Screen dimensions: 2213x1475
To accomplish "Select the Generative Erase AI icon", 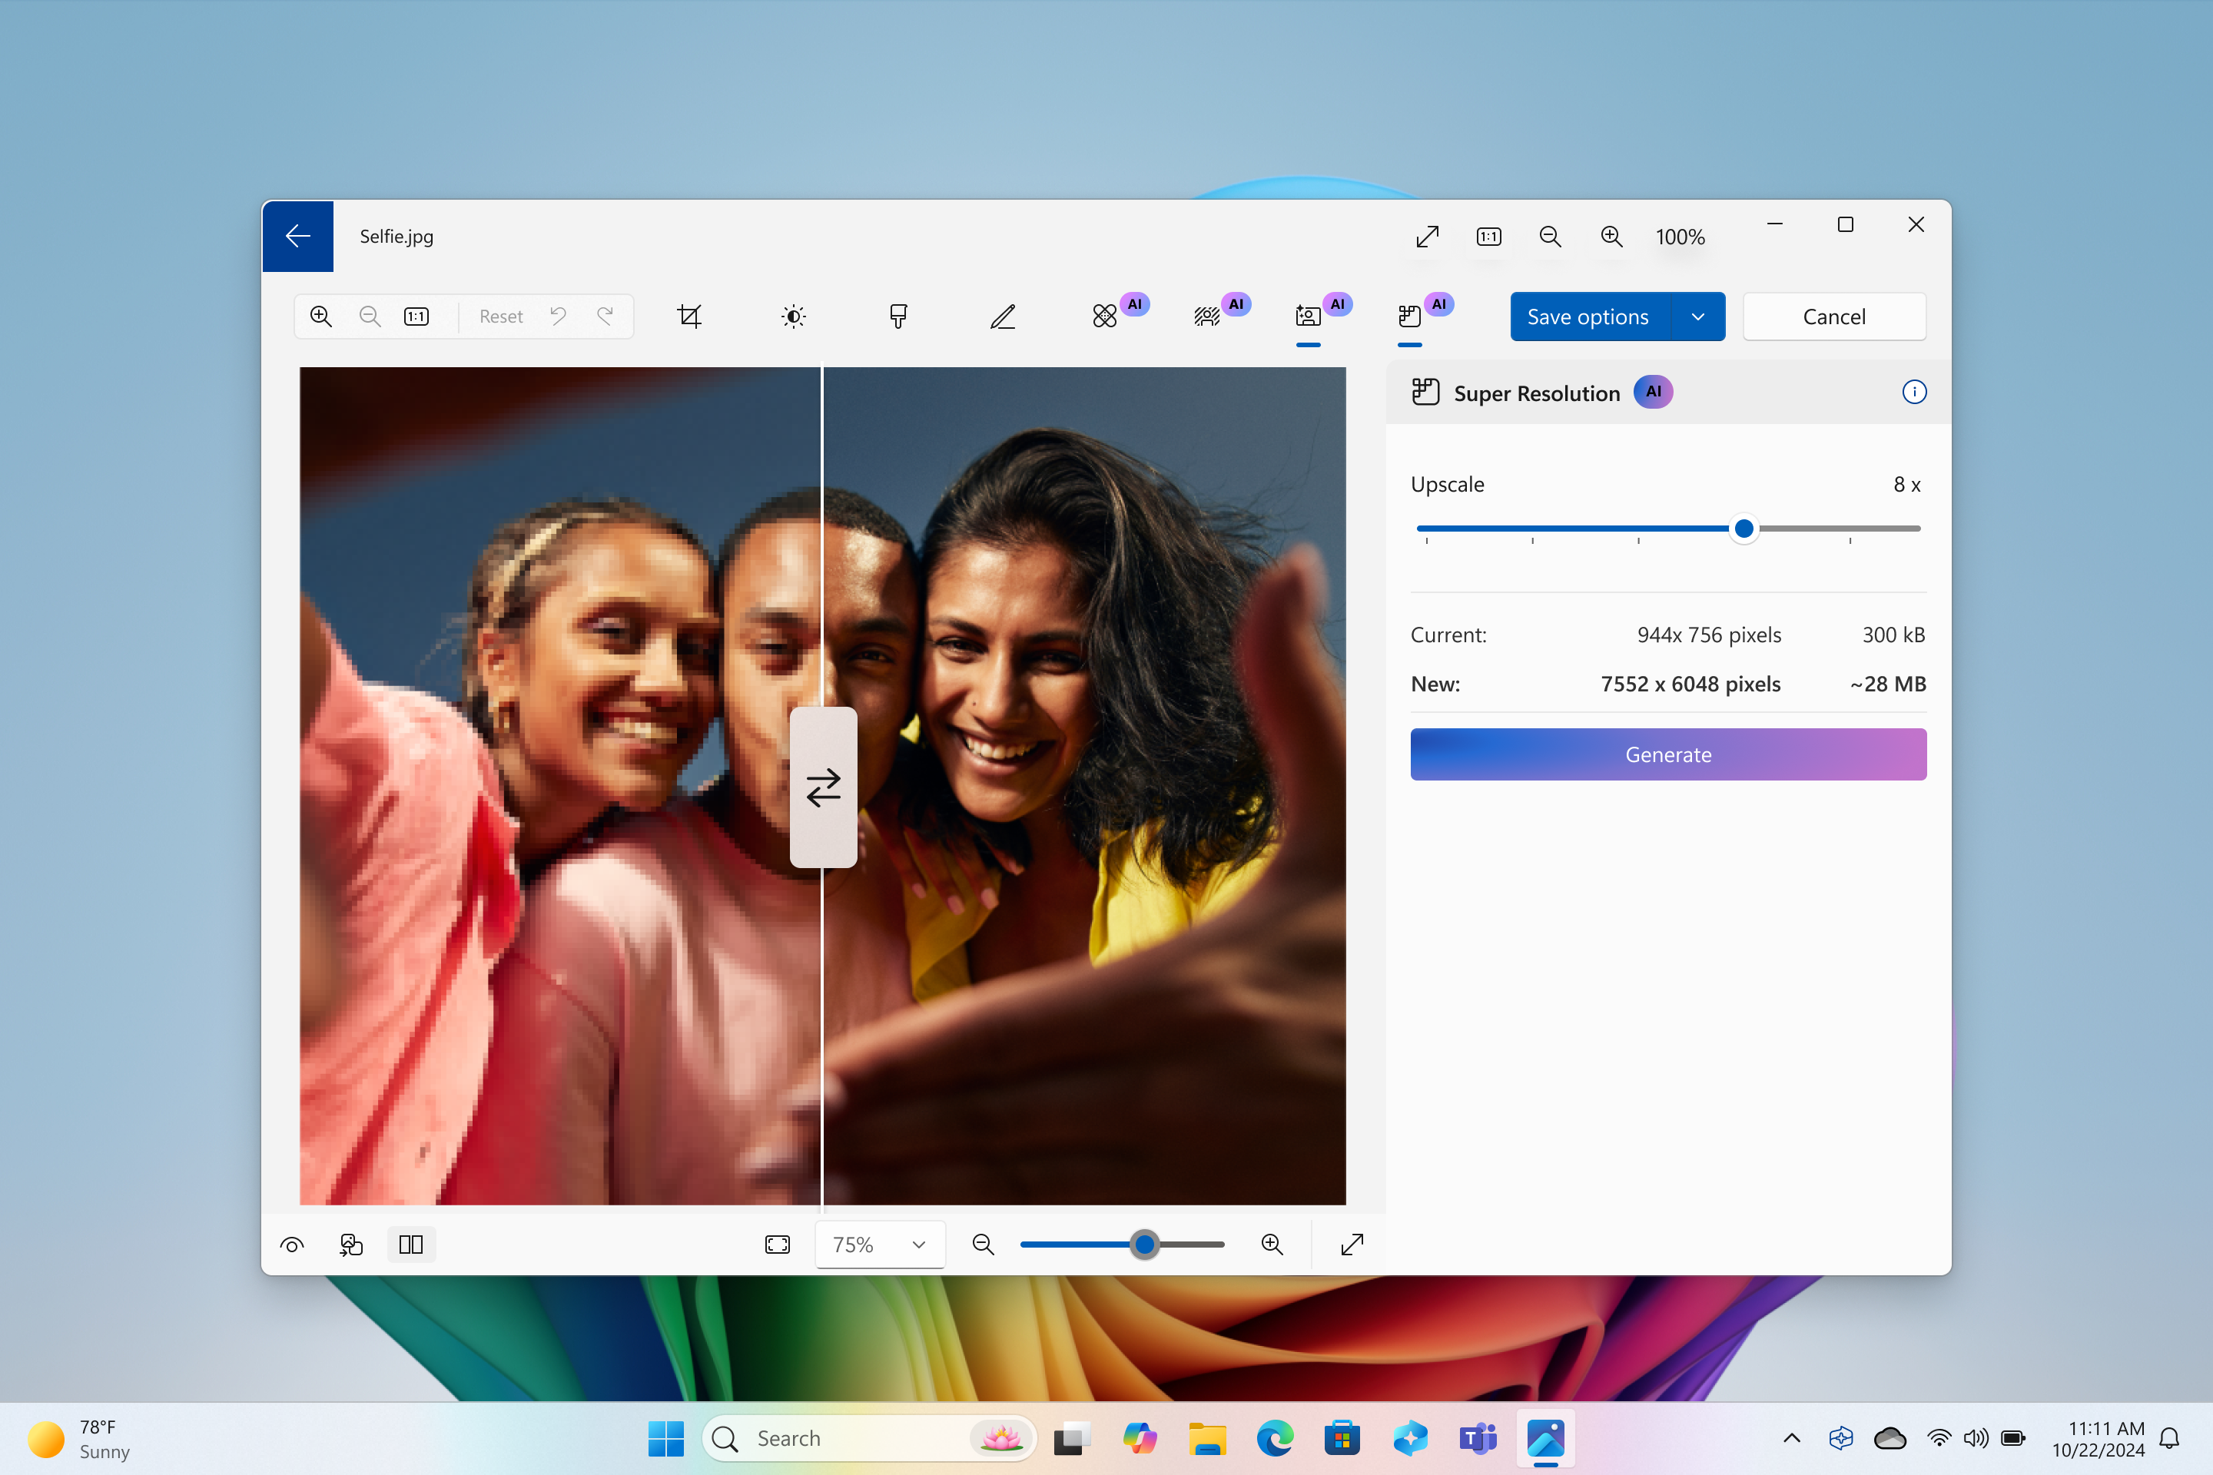I will coord(1103,316).
